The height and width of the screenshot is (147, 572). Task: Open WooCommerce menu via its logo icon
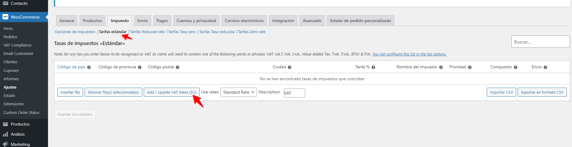5,17
